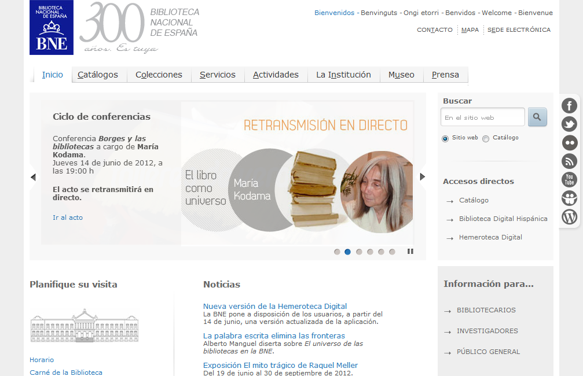Screen dimensions: 583x376
Task: Click the 300 años anniversary logo
Action: [140, 28]
